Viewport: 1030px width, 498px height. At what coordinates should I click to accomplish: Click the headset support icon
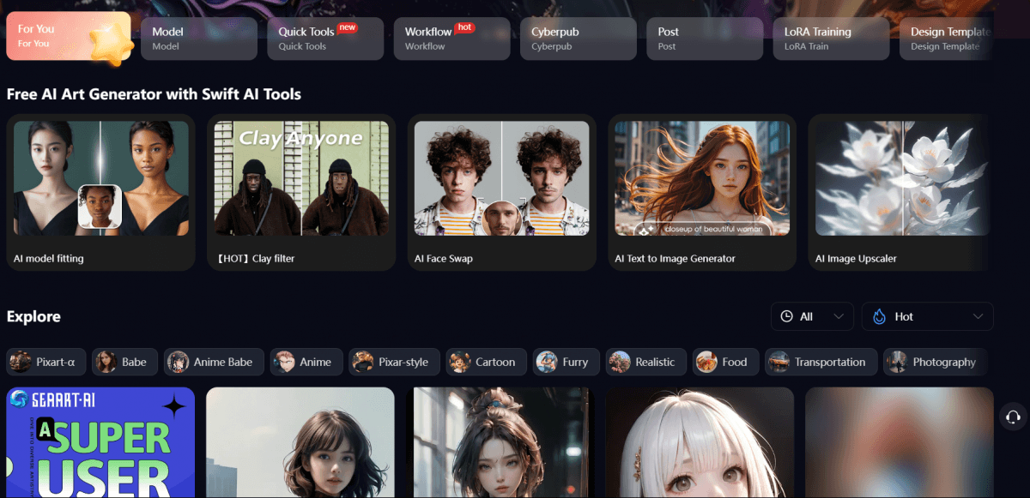coord(1013,417)
